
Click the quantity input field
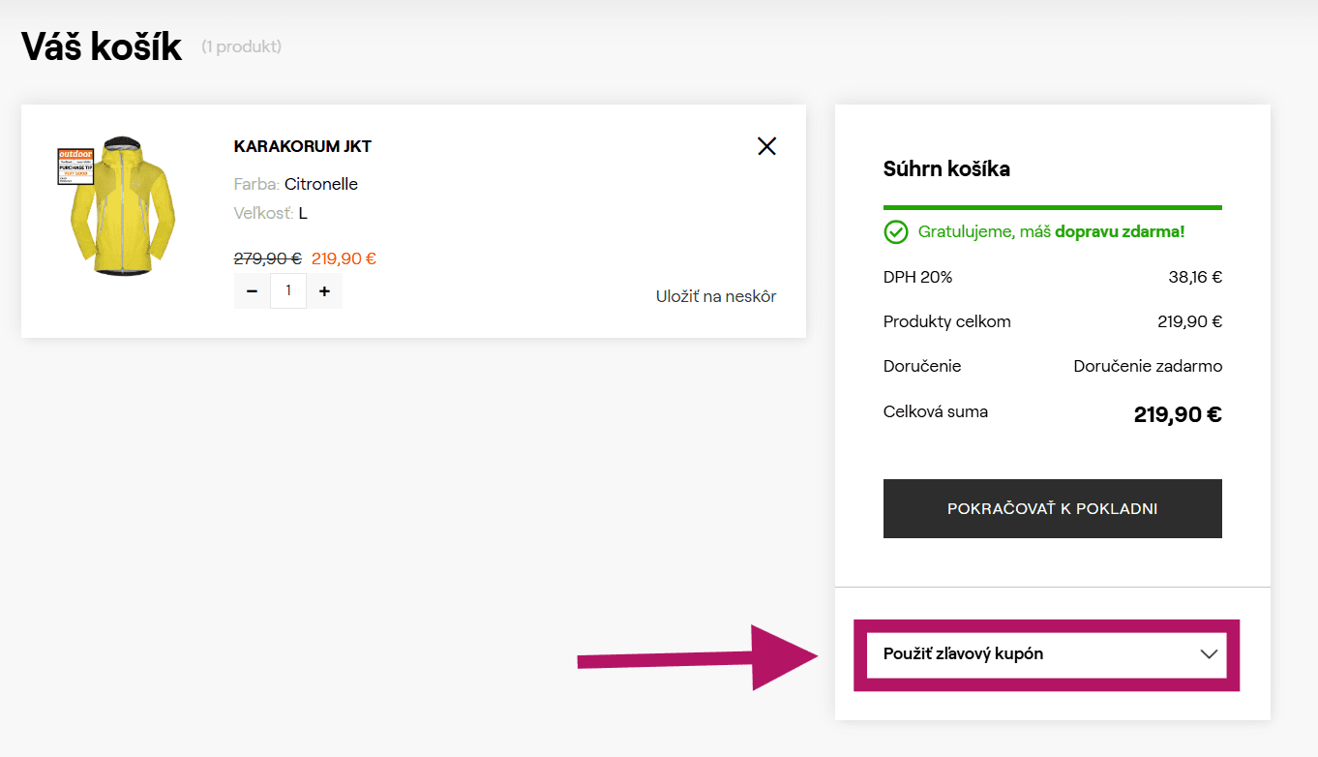pyautogui.click(x=288, y=291)
